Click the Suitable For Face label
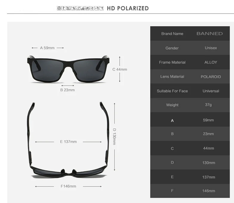Image resolution: width=234 pixels, height=203 pixels. [x=172, y=91]
